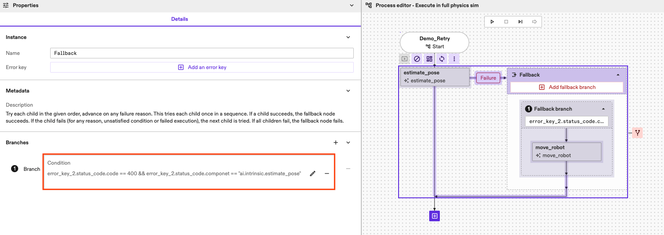Click the disable node slash-circle icon
Screen dimensions: 664x235
[417, 59]
